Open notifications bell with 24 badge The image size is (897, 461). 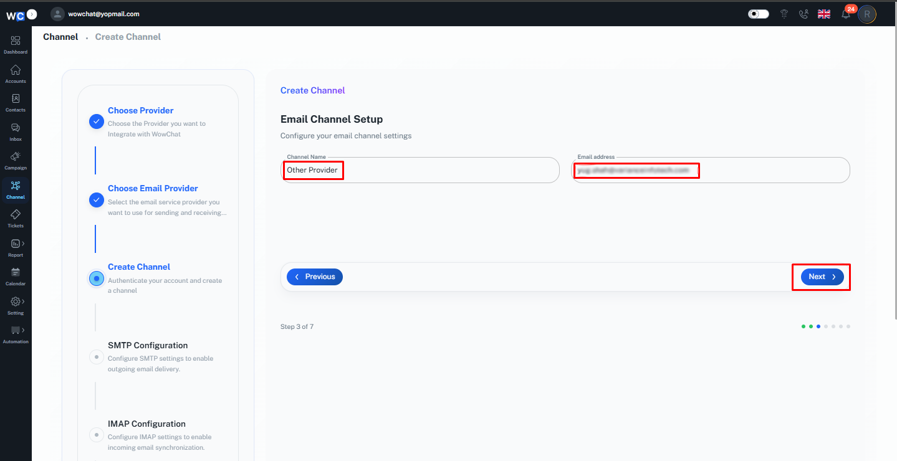846,14
